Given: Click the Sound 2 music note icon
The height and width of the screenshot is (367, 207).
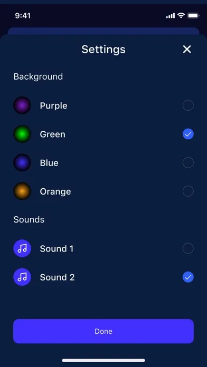Looking at the screenshot, I should coord(22,277).
